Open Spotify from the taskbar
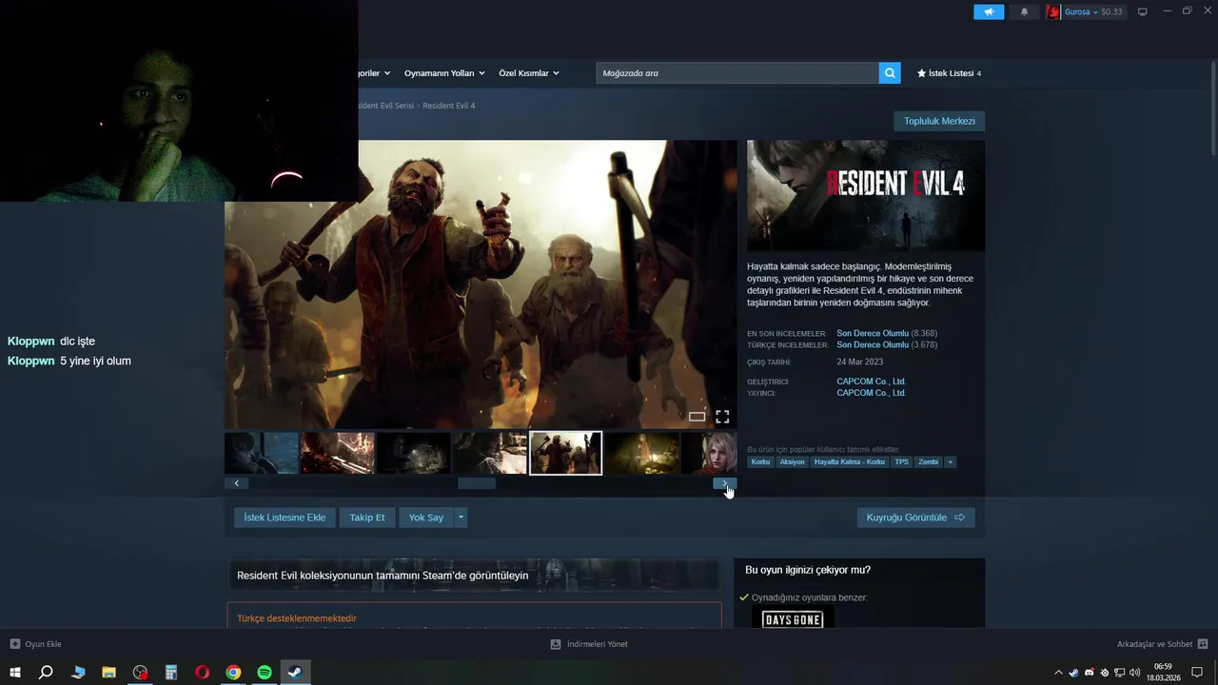 click(265, 673)
